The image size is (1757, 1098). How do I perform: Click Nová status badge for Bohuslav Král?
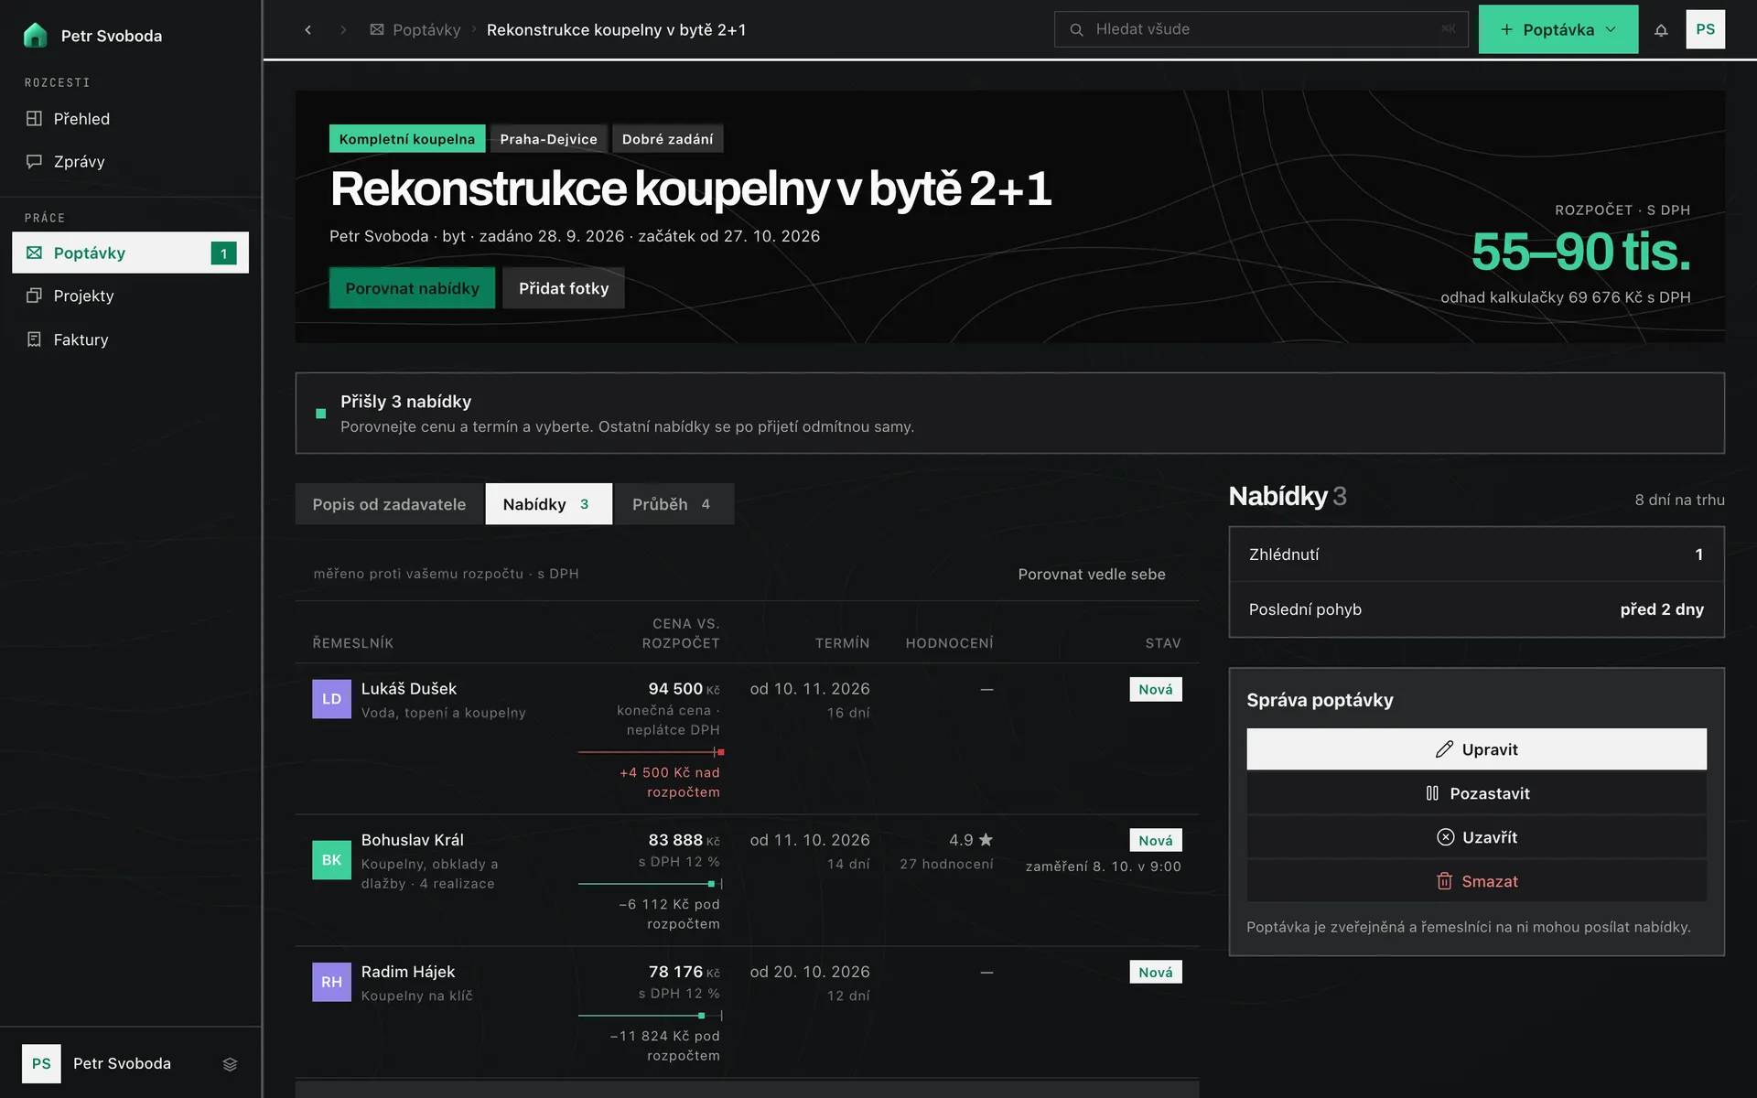coord(1155,841)
